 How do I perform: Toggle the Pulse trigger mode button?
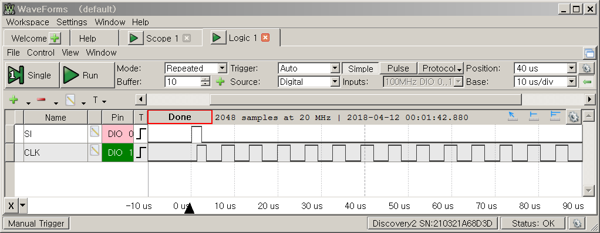(x=398, y=68)
